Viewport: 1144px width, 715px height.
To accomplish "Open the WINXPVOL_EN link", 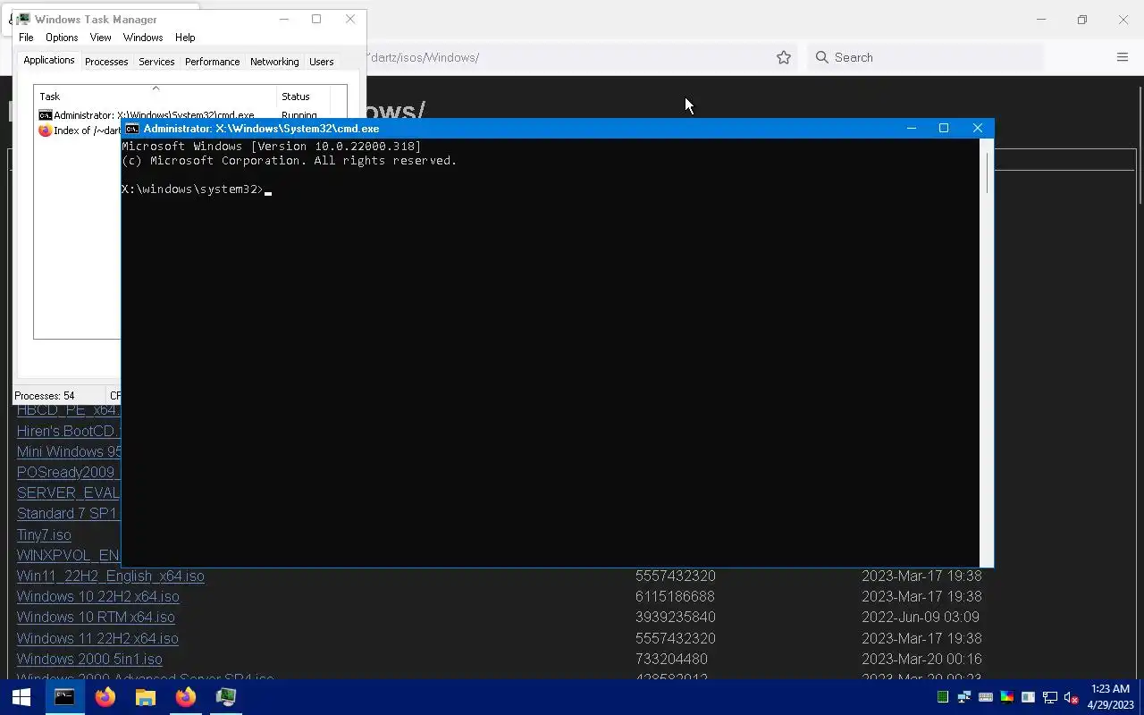I will coord(68,556).
